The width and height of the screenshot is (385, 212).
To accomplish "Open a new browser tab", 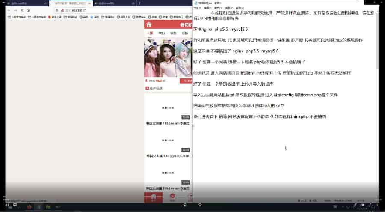I will pyautogui.click(x=140, y=3).
